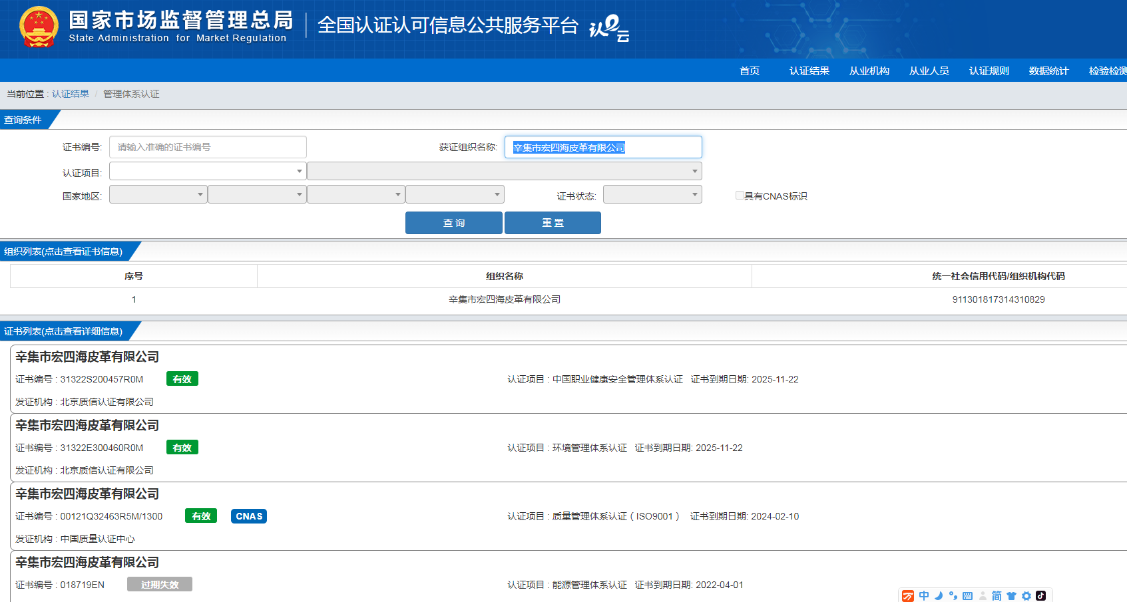Click credit code 911301817314310829
1127x602 pixels.
coord(999,299)
